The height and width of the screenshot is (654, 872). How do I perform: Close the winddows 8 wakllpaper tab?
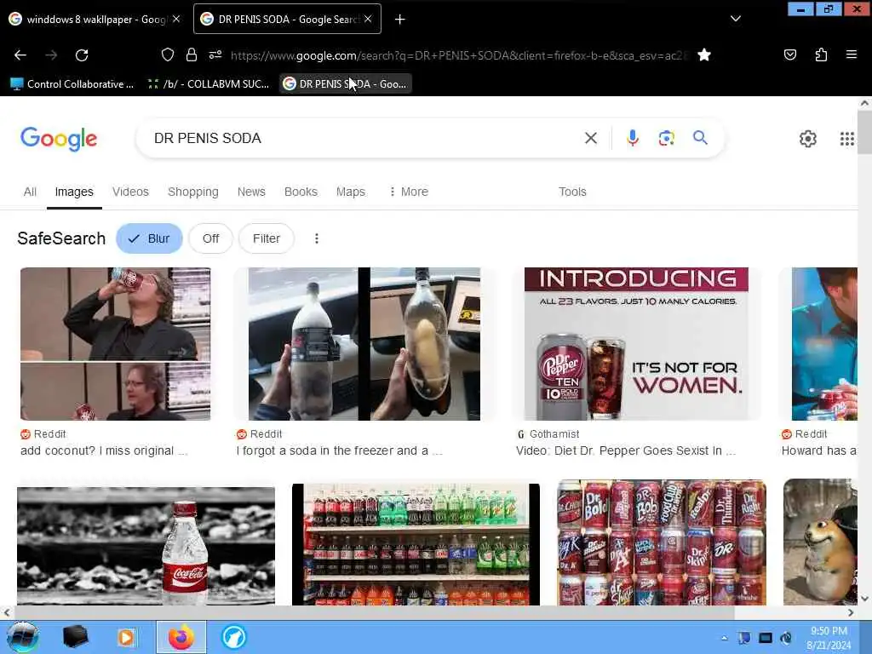pos(176,19)
